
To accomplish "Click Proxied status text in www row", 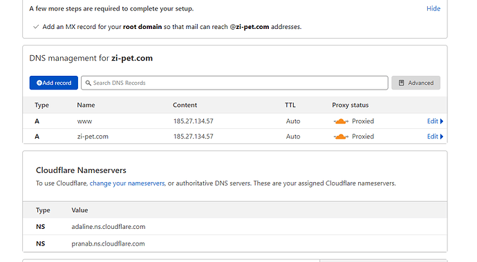I will [363, 121].
